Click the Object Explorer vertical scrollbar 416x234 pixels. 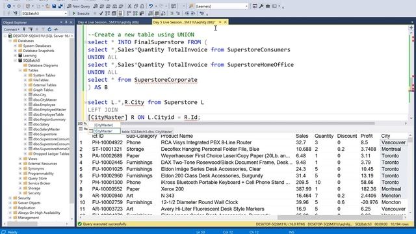click(x=72, y=120)
